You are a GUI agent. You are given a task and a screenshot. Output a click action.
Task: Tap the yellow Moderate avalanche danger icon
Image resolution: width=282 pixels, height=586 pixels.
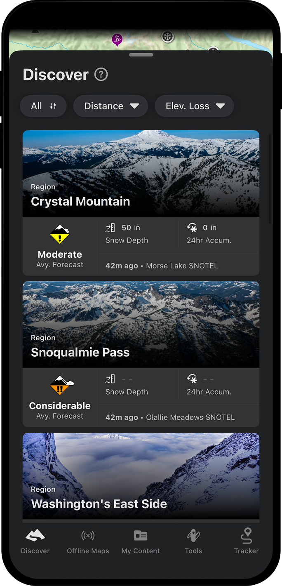point(60,235)
